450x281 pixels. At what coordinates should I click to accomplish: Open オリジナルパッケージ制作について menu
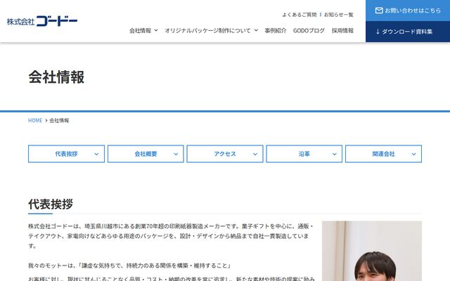(x=207, y=30)
